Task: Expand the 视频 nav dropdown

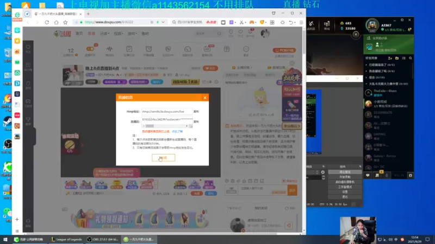Action: point(118,34)
